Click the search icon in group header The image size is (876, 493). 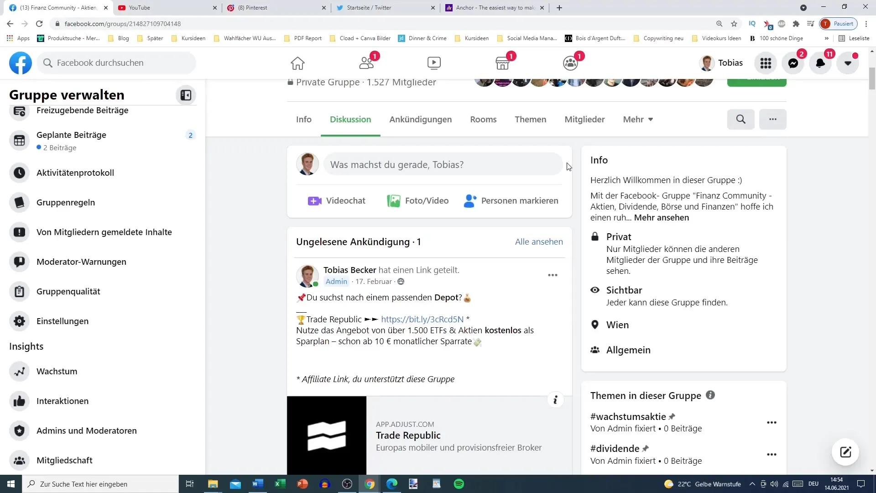click(x=741, y=119)
